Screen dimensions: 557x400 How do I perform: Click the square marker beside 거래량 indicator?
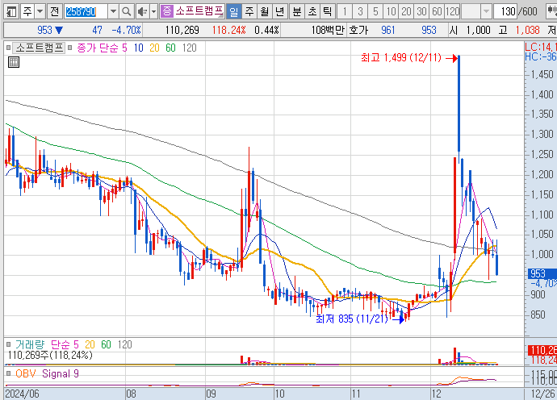[x=9, y=344]
